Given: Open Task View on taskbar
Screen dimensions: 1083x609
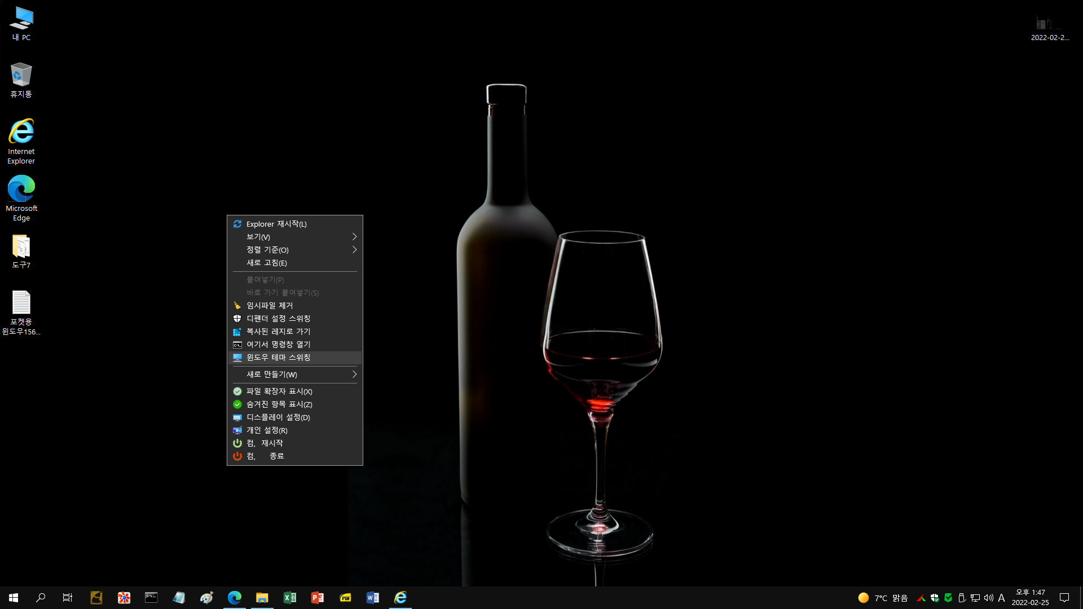Looking at the screenshot, I should [68, 598].
